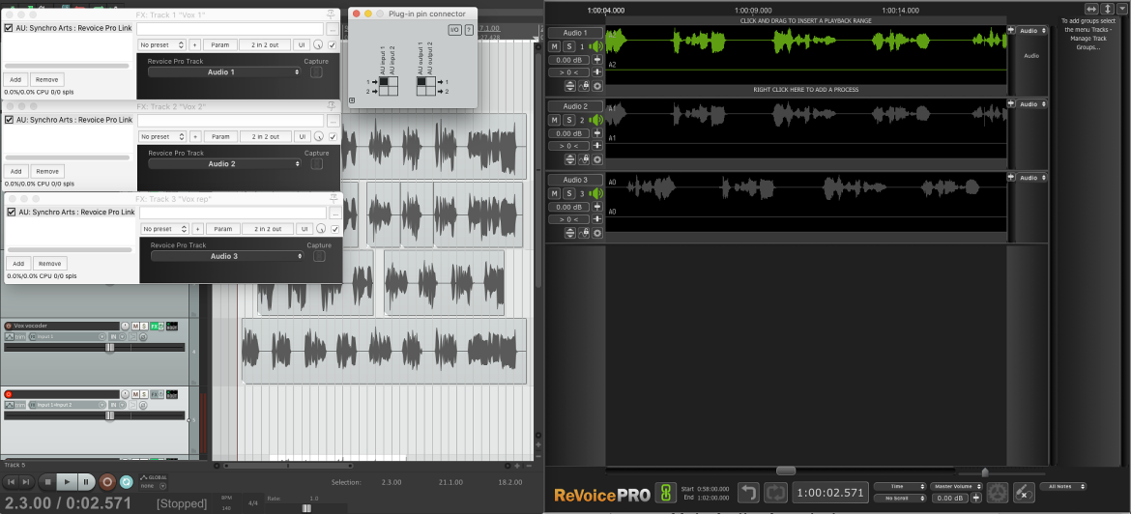Click the Audio 3 speaker monitor icon
The image size is (1131, 514).
[596, 193]
